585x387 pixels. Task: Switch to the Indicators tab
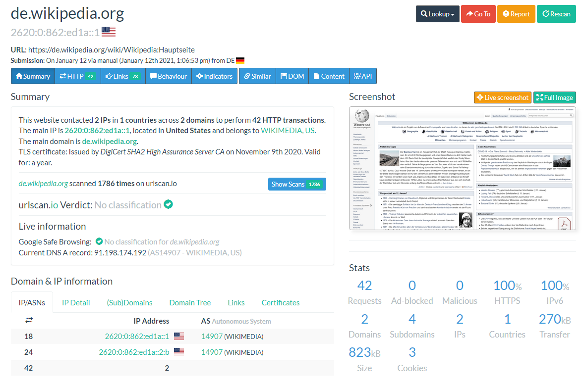[x=215, y=76]
